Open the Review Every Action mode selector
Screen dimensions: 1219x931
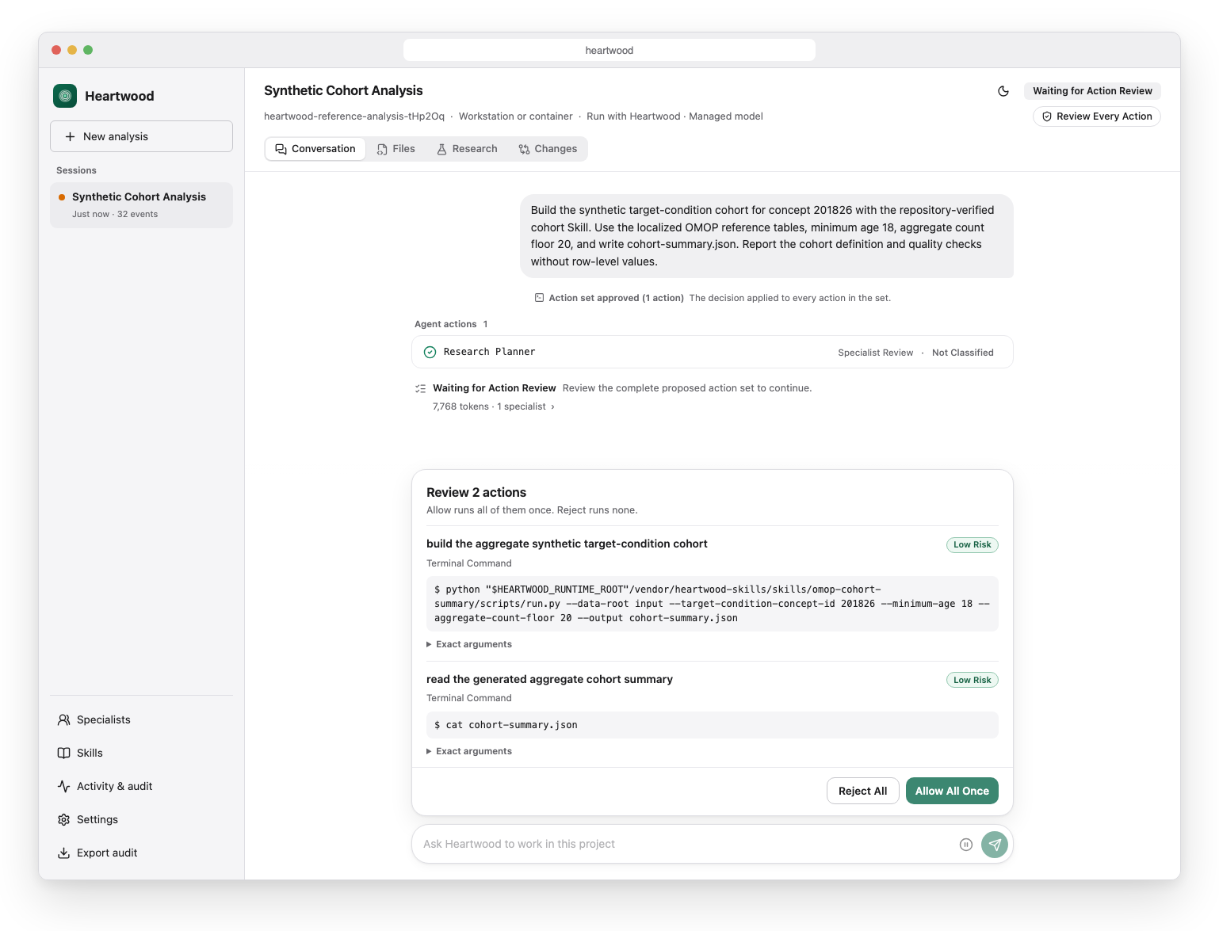tap(1097, 116)
